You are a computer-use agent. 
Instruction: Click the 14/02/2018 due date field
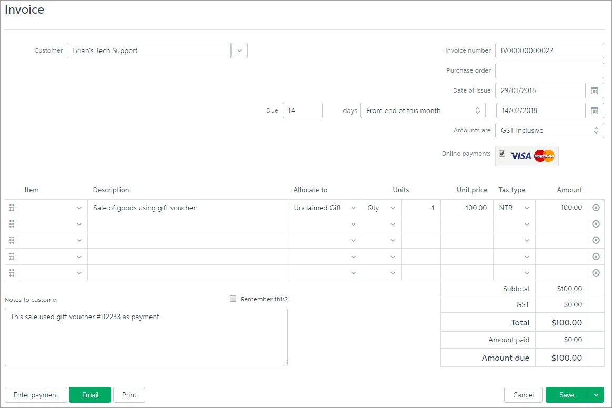[540, 110]
